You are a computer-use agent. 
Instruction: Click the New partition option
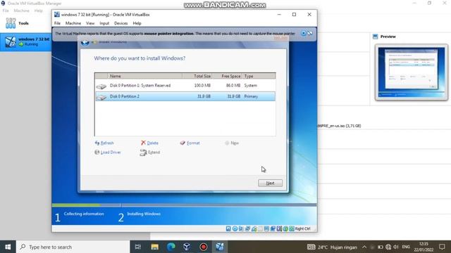point(232,143)
